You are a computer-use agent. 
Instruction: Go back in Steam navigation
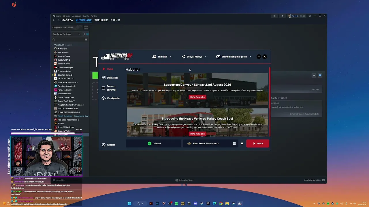pos(54,20)
